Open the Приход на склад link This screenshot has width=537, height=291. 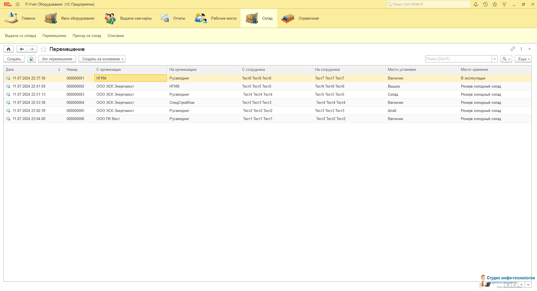(x=87, y=36)
